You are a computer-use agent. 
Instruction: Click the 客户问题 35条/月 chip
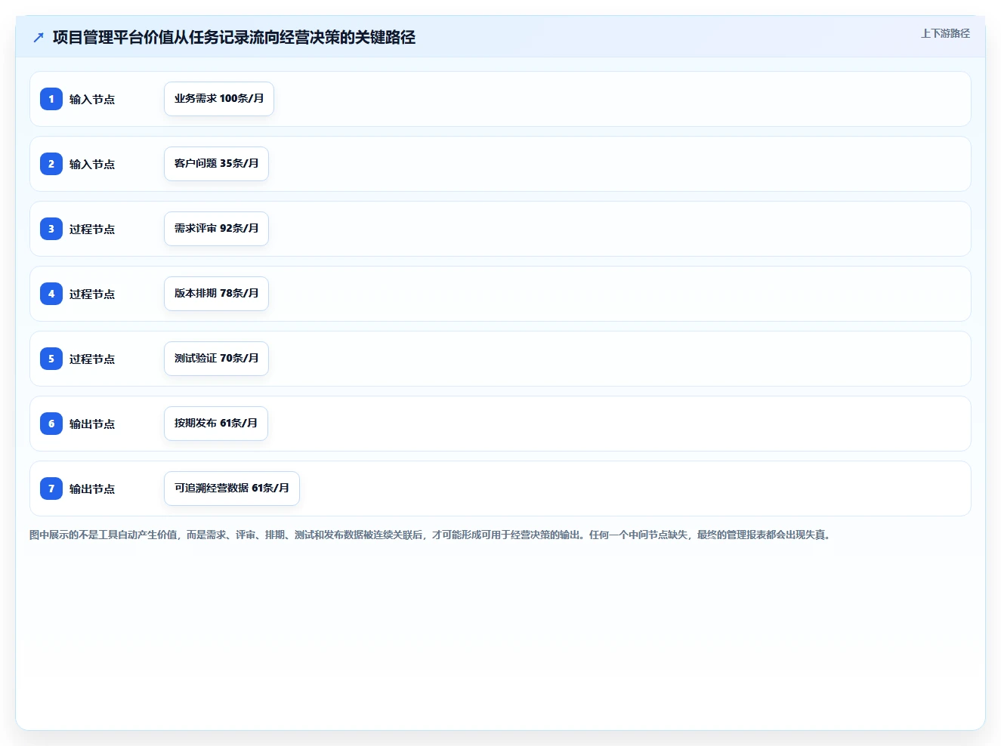(216, 164)
